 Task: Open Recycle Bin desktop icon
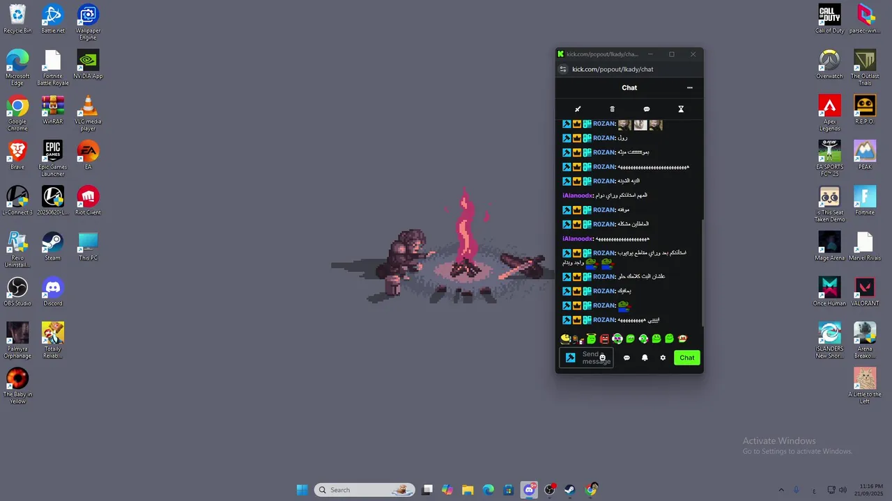click(17, 19)
